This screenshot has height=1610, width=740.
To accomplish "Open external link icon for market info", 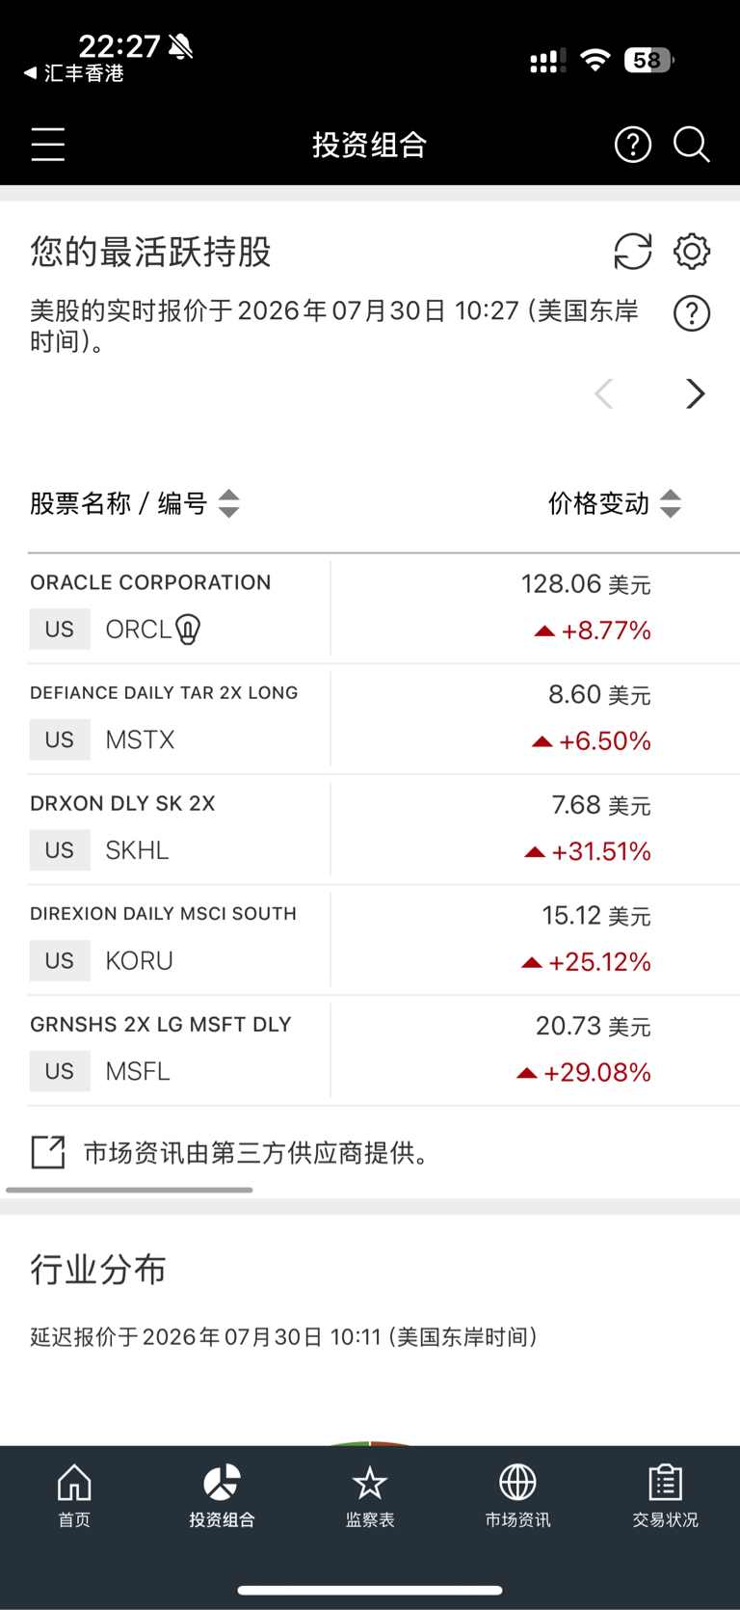I will (x=47, y=1152).
